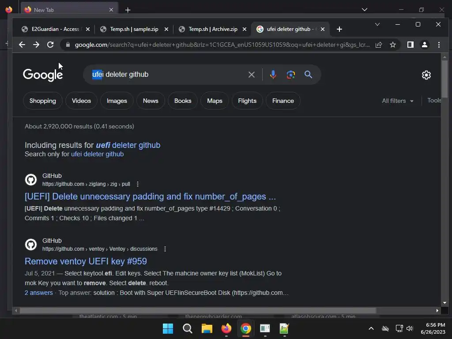Close the Temp.sh sample.zip tab
This screenshot has height=339, width=452.
tap(166, 29)
